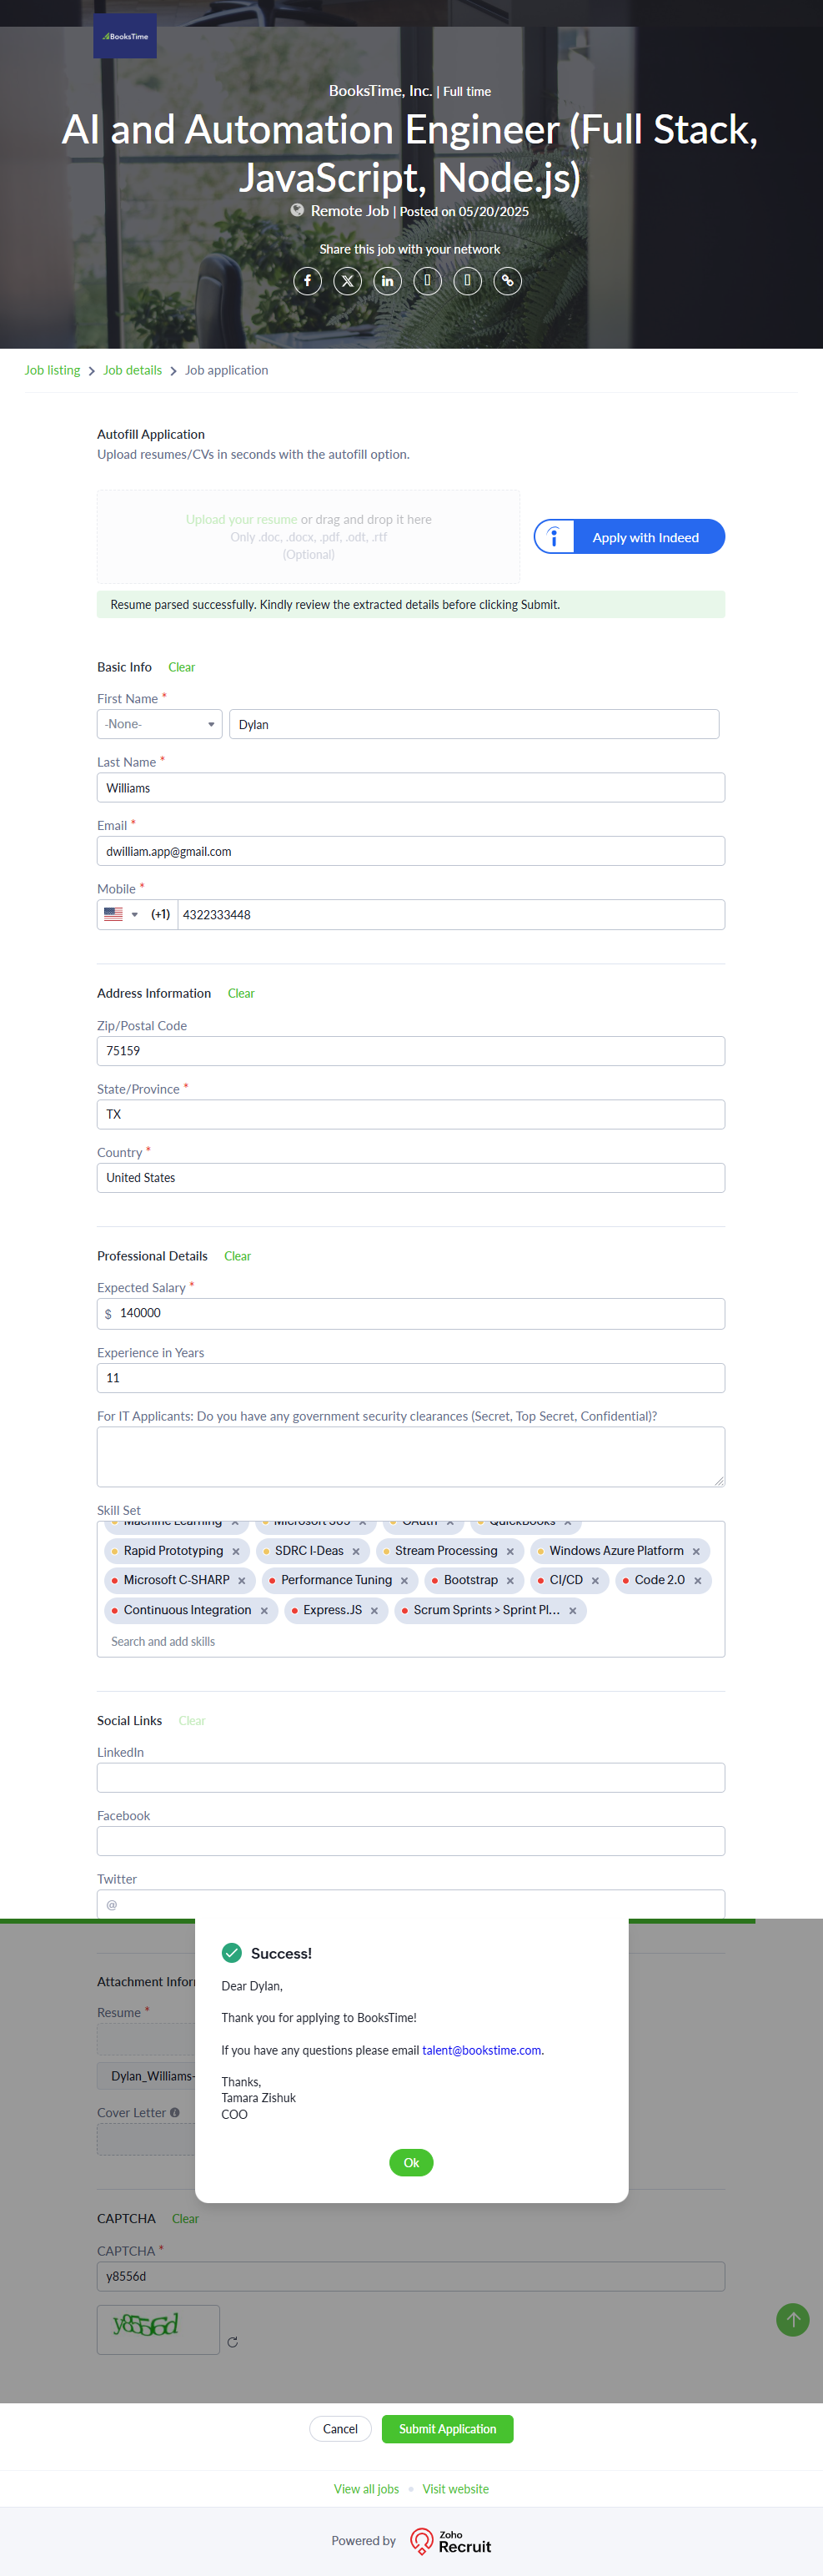Open the name salutation dropdown

click(159, 724)
